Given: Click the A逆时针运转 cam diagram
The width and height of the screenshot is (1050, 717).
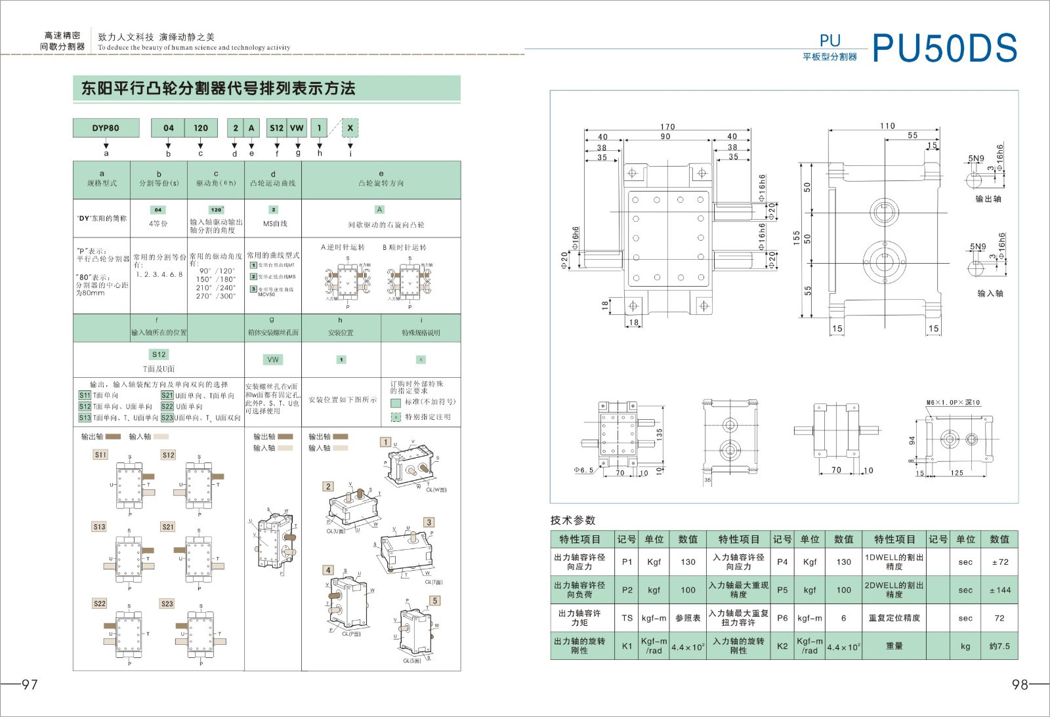Looking at the screenshot, I should click(x=348, y=282).
